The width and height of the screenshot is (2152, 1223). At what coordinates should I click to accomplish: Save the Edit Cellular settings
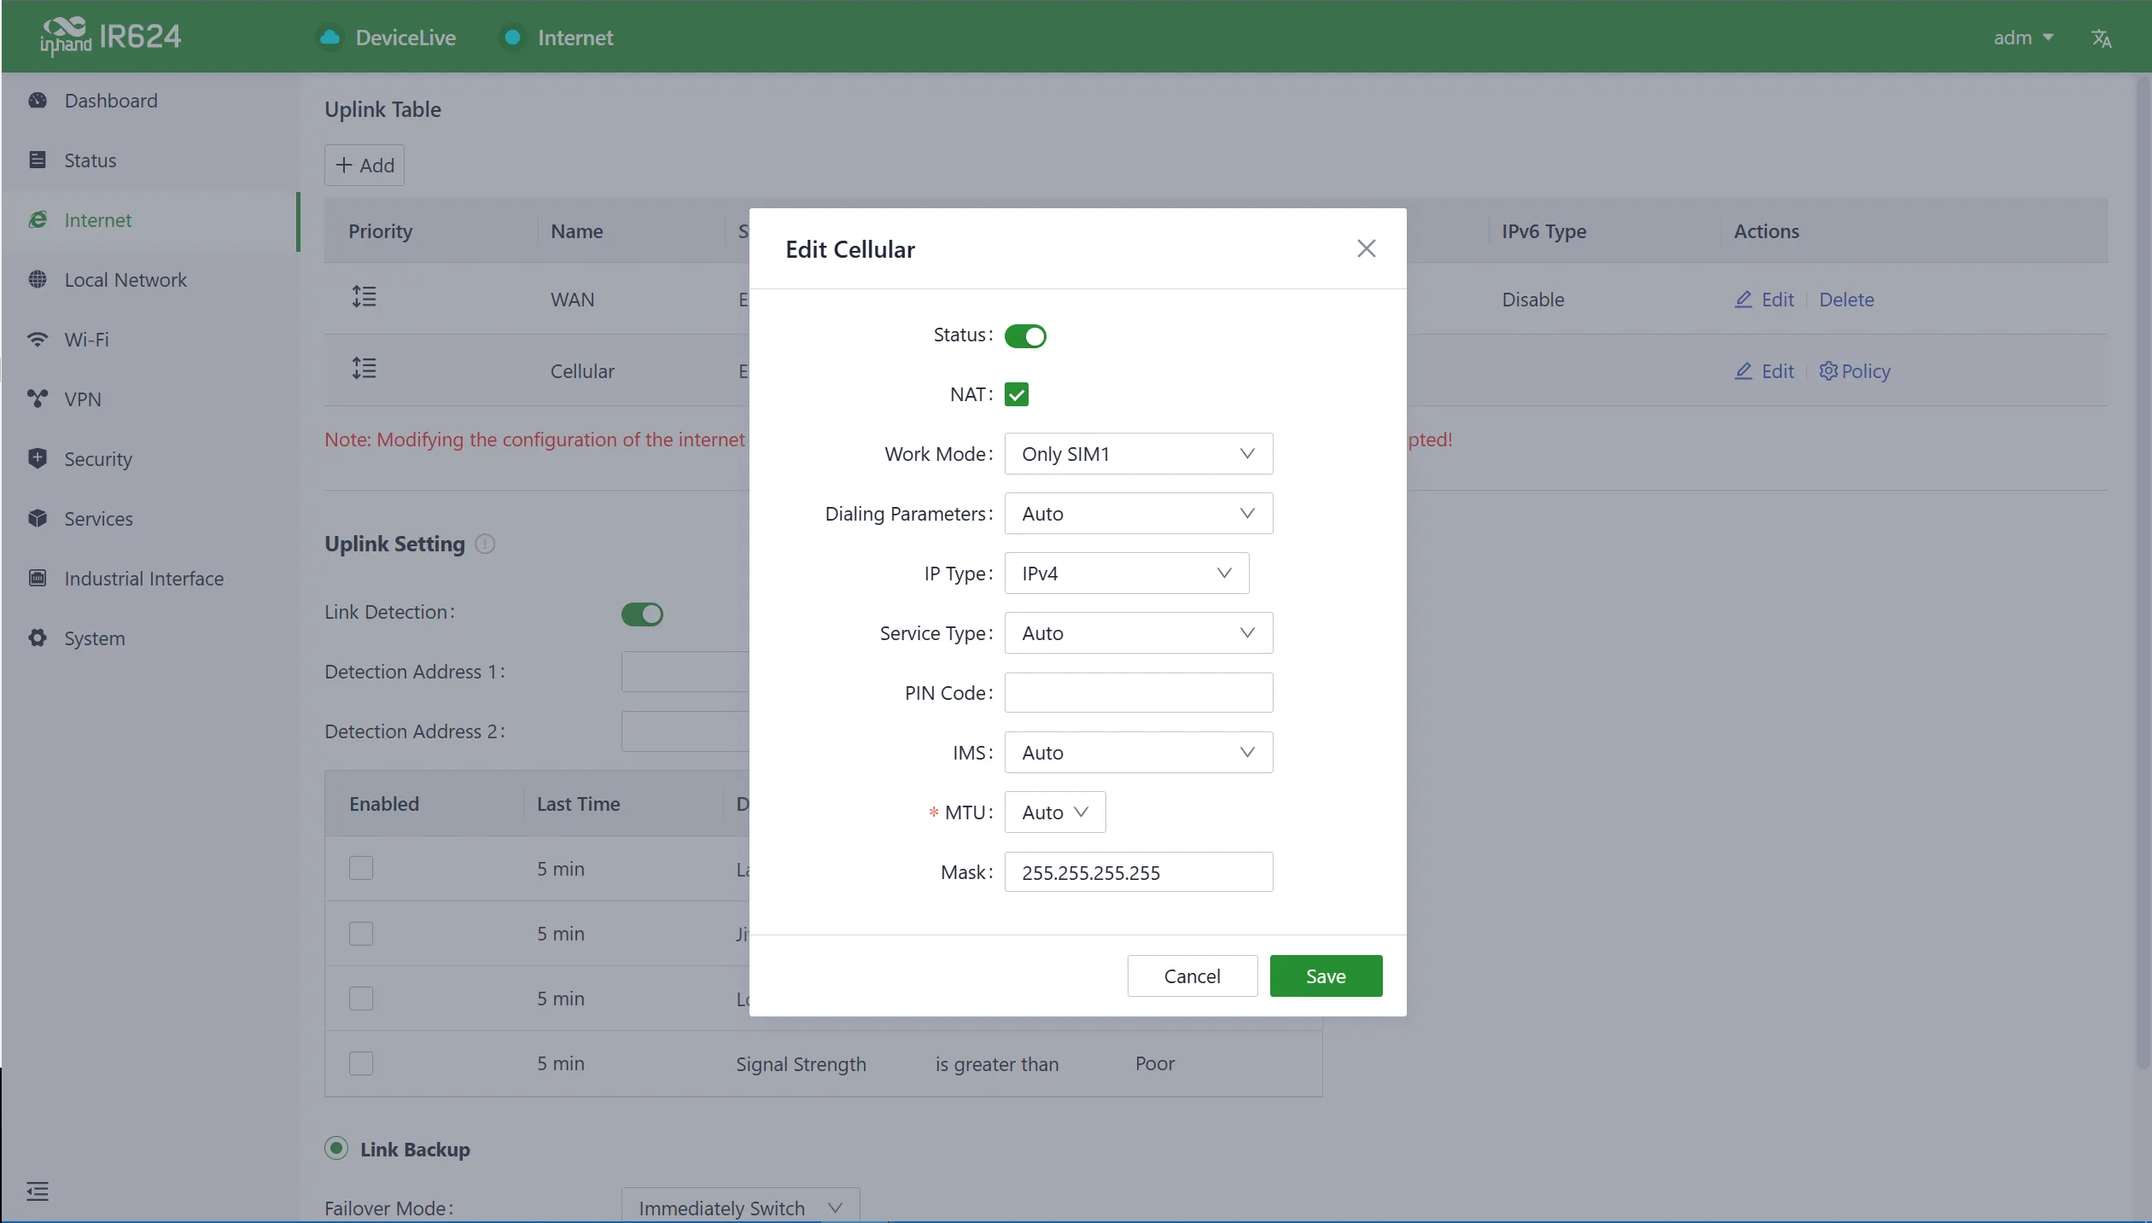[x=1326, y=975]
